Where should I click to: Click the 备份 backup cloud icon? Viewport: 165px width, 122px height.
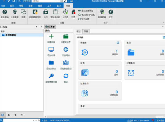(x=160, y=120)
